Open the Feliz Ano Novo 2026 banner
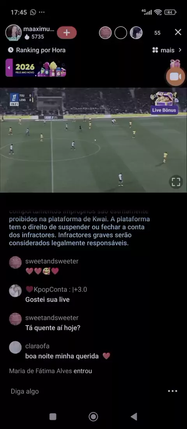 [39, 68]
